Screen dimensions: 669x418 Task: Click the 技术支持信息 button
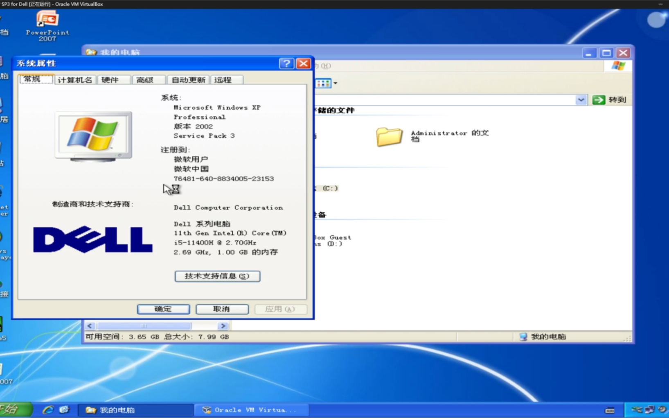coord(217,276)
